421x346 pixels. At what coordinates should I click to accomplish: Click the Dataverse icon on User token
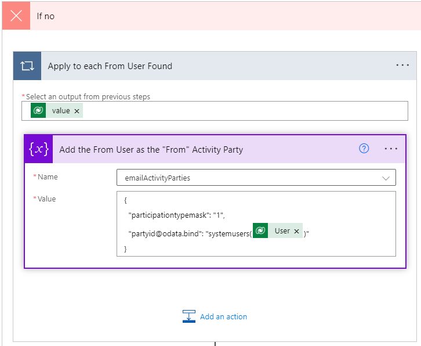[x=260, y=231]
